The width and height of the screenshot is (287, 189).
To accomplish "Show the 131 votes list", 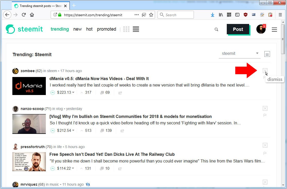I will pyautogui.click(x=88, y=168).
